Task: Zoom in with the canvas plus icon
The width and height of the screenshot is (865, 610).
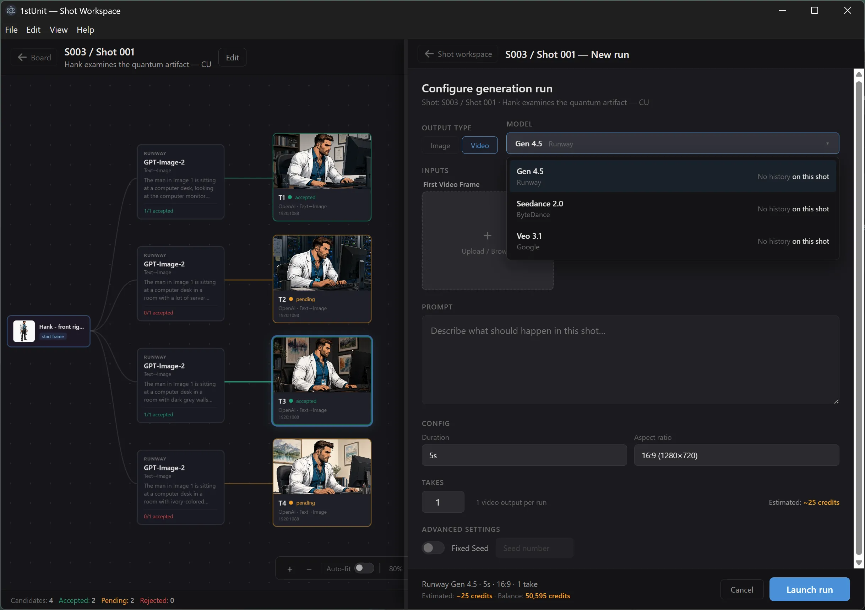Action: click(290, 568)
